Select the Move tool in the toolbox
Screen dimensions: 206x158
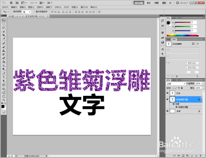[4, 21]
